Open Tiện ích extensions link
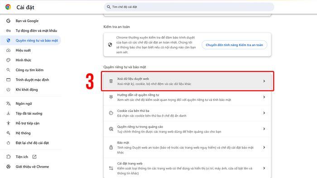Image resolution: width=317 pixels, height=178 pixels. pos(22,157)
